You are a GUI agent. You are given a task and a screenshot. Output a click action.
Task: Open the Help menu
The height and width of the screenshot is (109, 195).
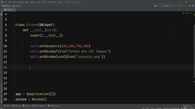60,2
